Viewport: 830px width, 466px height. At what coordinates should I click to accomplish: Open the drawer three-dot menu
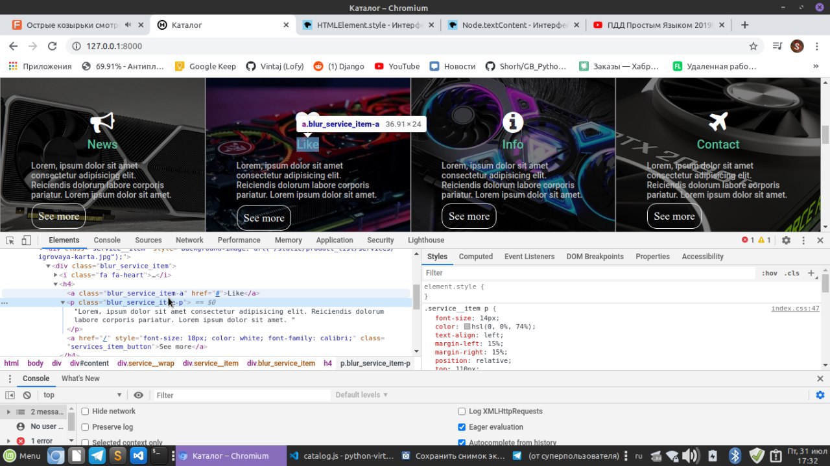pyautogui.click(x=9, y=379)
